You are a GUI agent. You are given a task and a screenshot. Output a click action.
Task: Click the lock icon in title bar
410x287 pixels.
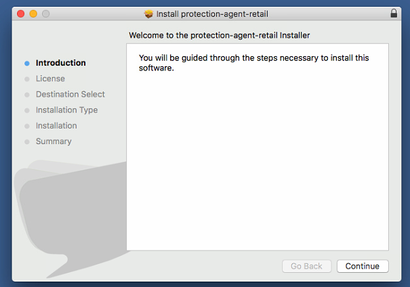(394, 13)
